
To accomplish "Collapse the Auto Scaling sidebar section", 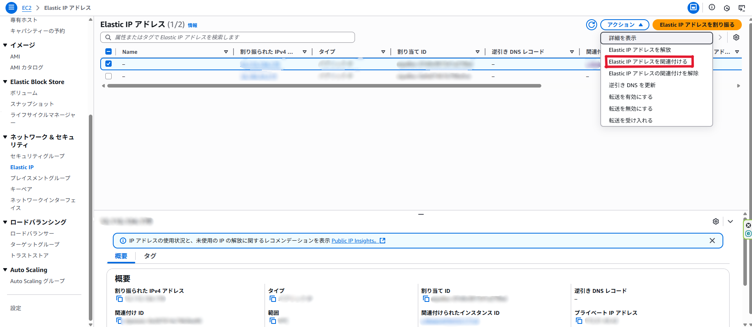I will click(x=5, y=270).
